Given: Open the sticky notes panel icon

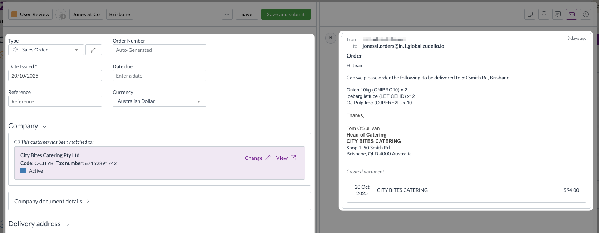Looking at the screenshot, I should pyautogui.click(x=530, y=14).
